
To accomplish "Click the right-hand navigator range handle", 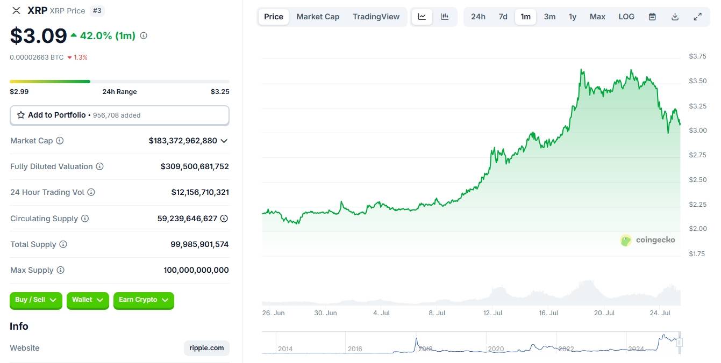I will (x=680, y=342).
